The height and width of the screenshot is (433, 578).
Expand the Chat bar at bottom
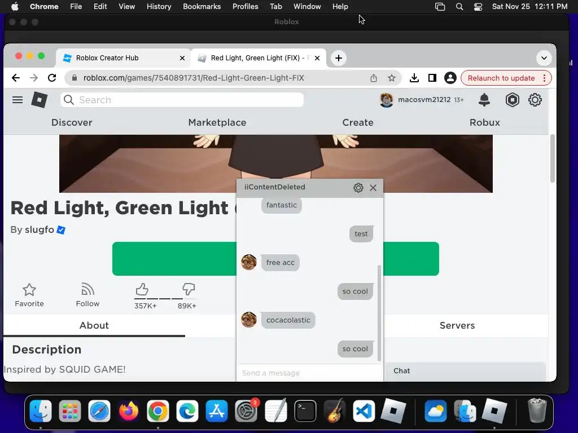(465, 371)
